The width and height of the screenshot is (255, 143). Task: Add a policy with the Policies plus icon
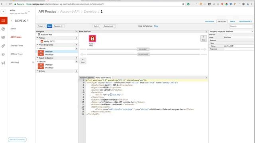point(76,38)
